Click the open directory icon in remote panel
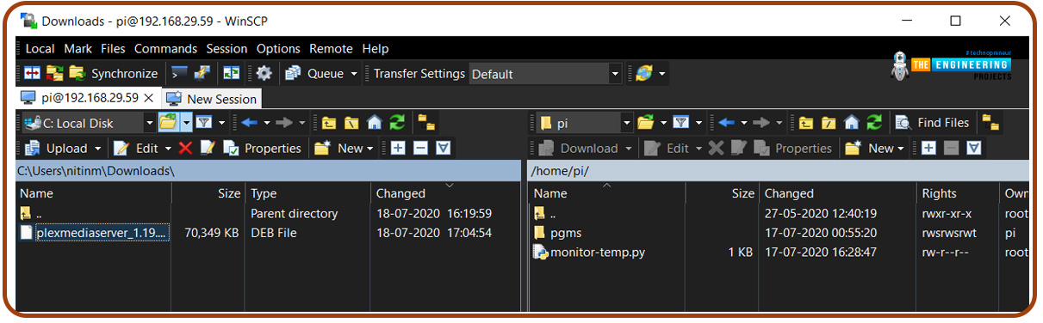 (x=646, y=123)
